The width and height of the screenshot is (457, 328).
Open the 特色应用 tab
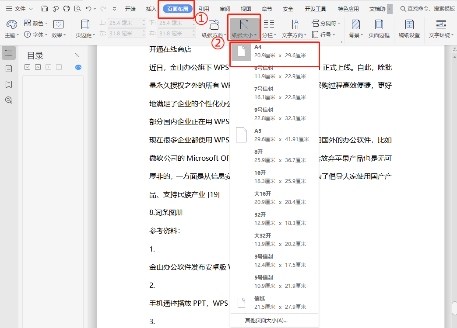pyautogui.click(x=348, y=9)
